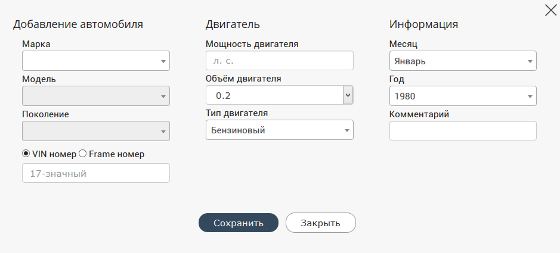
Task: Click the 0.2 engine volume value
Action: [224, 96]
